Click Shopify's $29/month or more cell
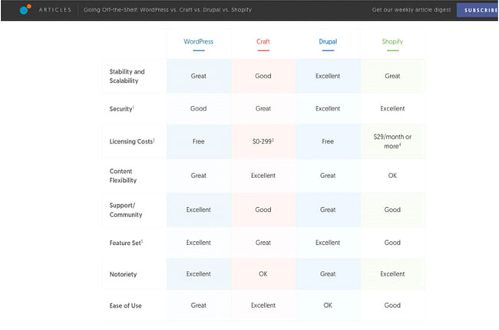This screenshot has height=330, width=499. coord(392,141)
